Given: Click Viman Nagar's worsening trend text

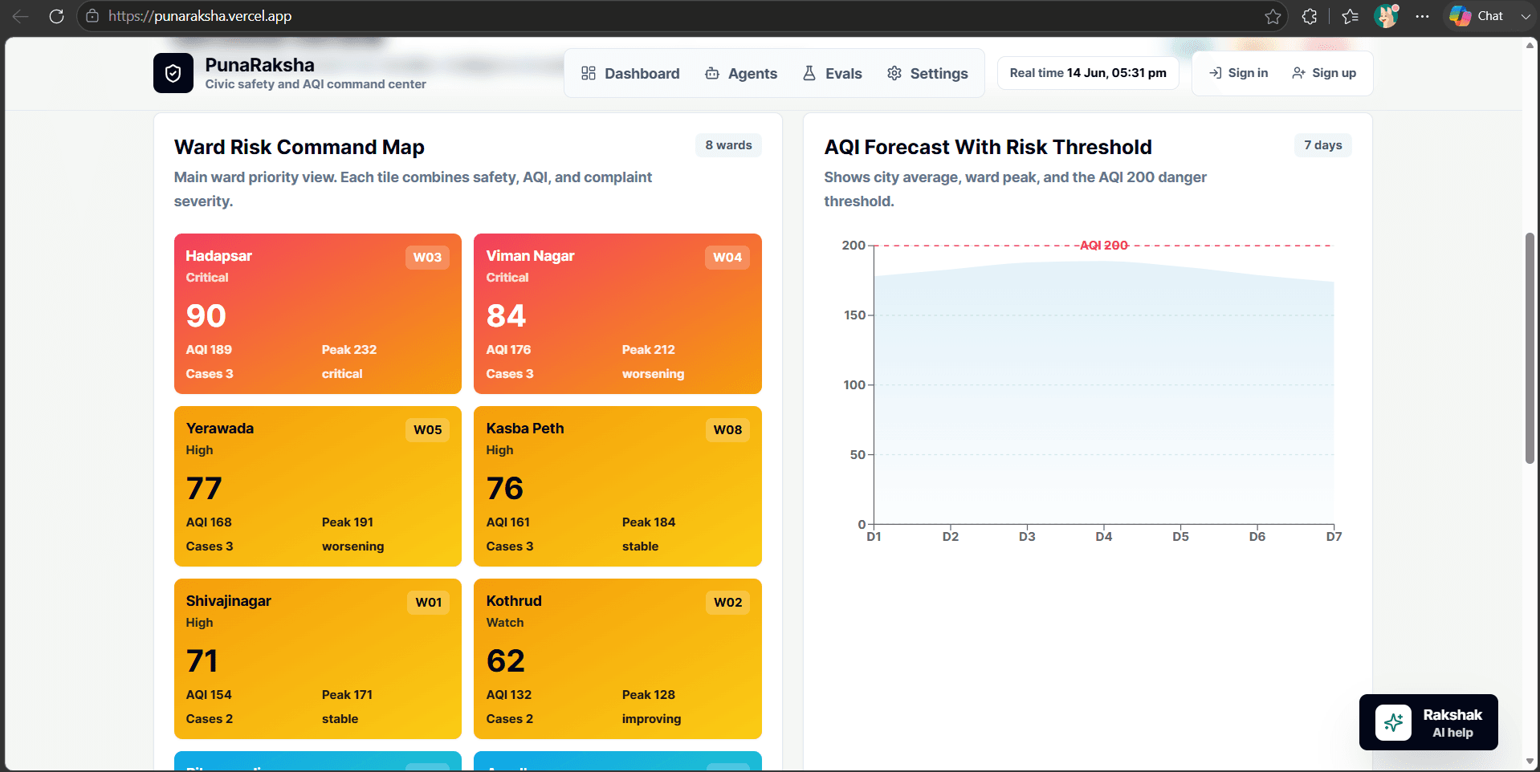Looking at the screenshot, I should tap(653, 374).
